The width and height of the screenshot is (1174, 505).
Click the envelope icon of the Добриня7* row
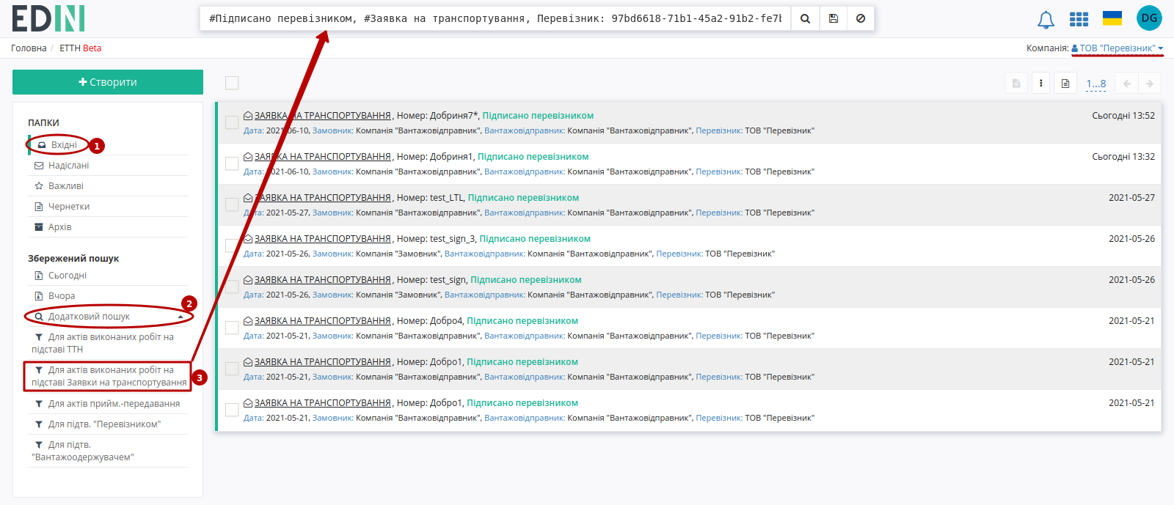(248, 116)
